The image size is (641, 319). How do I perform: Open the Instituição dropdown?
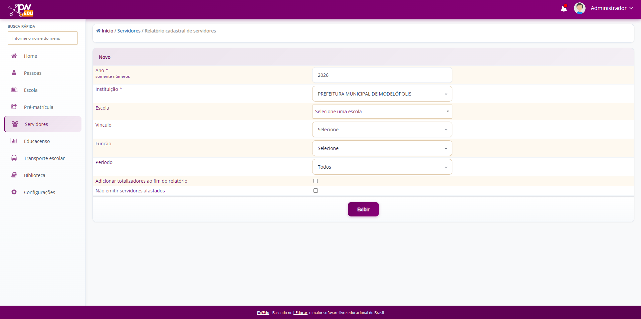click(x=382, y=94)
